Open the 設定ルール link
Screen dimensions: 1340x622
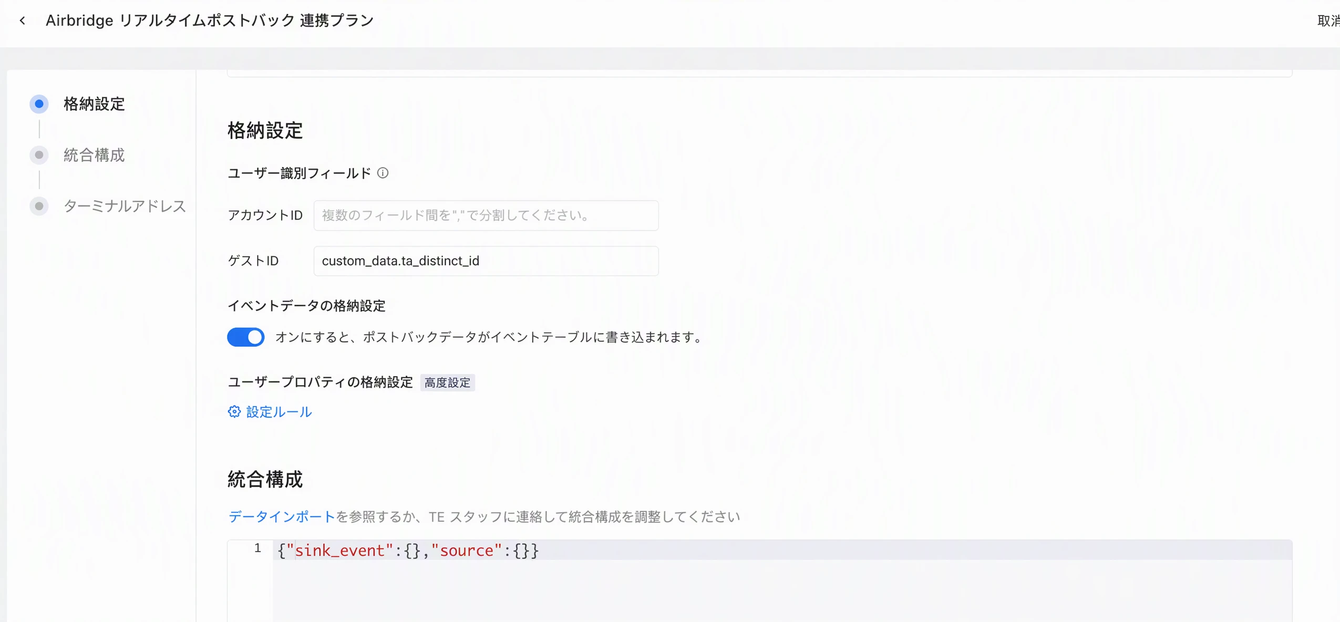[279, 412]
